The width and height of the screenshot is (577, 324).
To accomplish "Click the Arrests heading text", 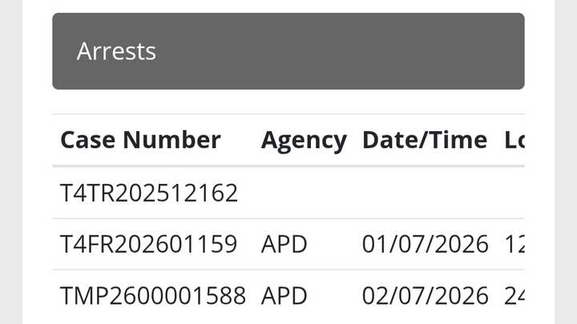I will 116,51.
